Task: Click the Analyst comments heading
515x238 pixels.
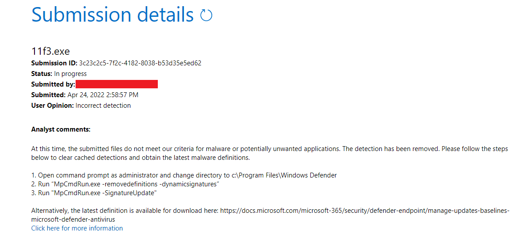Action: pyautogui.click(x=61, y=129)
